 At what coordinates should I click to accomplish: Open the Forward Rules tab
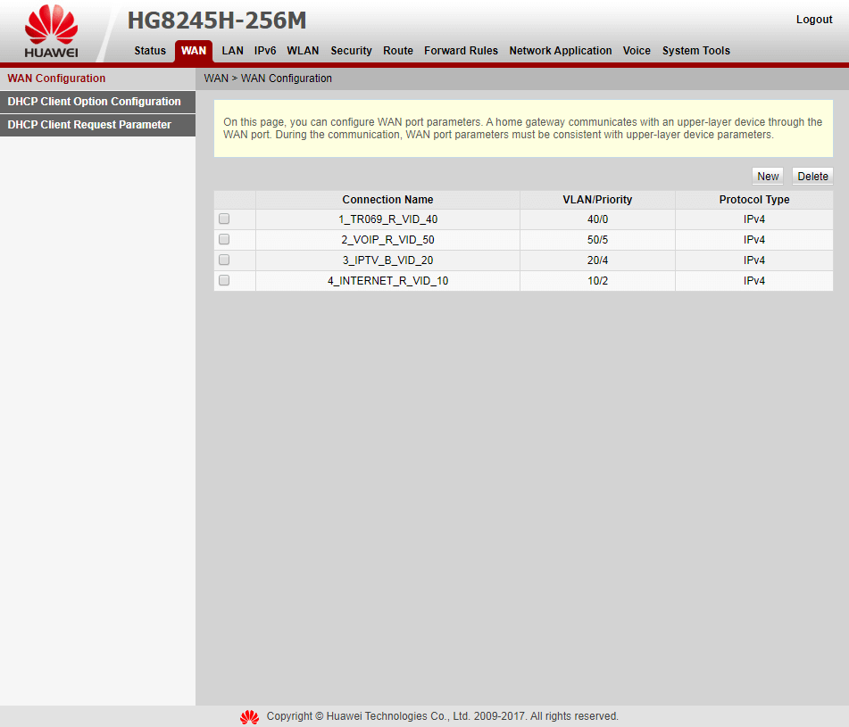tap(461, 51)
